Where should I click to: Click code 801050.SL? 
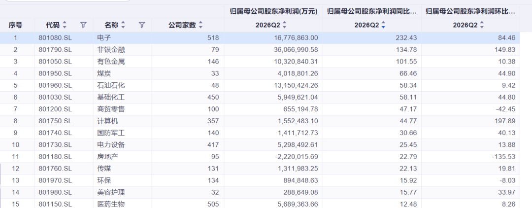[x=55, y=62]
